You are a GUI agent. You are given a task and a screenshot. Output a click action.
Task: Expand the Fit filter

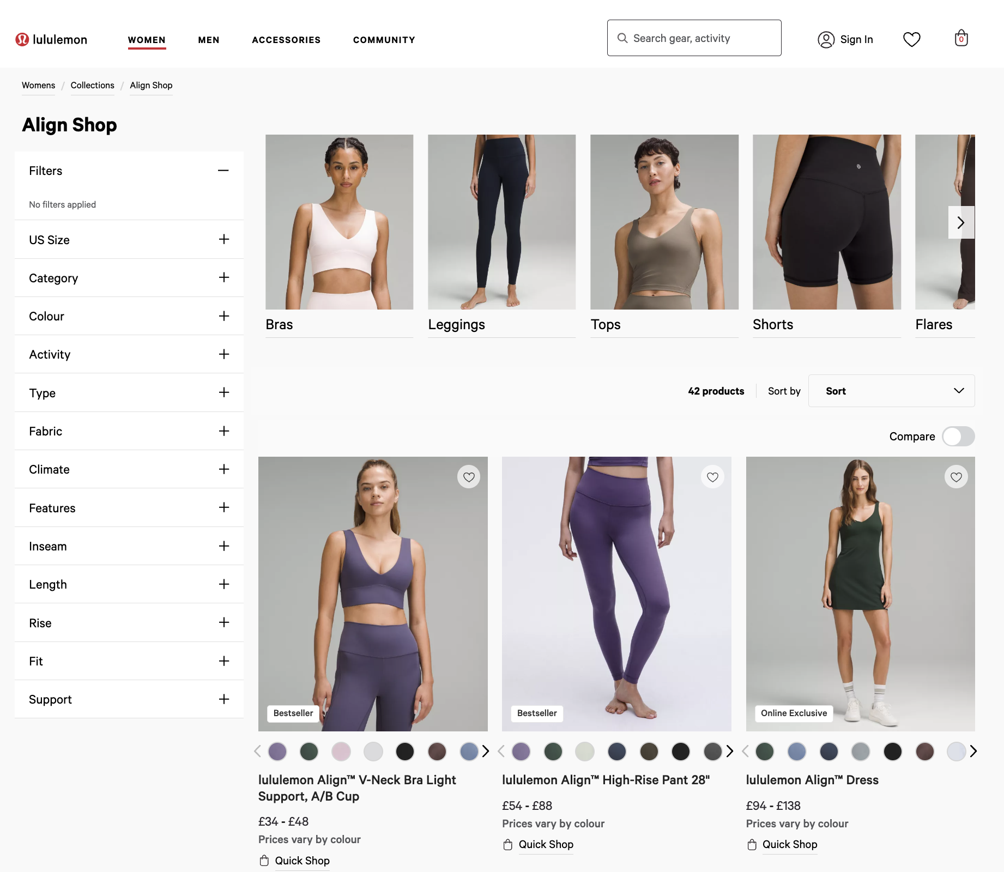[129, 661]
